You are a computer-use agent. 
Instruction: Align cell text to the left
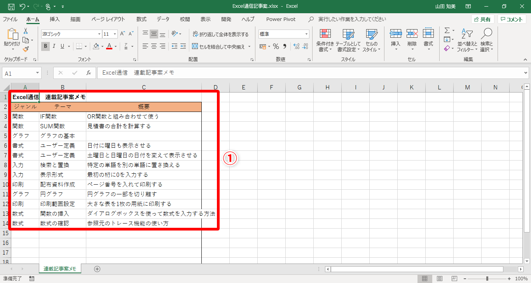[x=145, y=46]
